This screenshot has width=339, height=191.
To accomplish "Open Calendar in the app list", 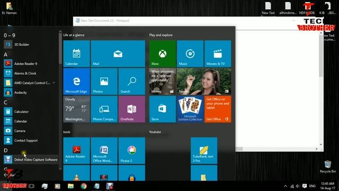I will pyautogui.click(x=30, y=121).
